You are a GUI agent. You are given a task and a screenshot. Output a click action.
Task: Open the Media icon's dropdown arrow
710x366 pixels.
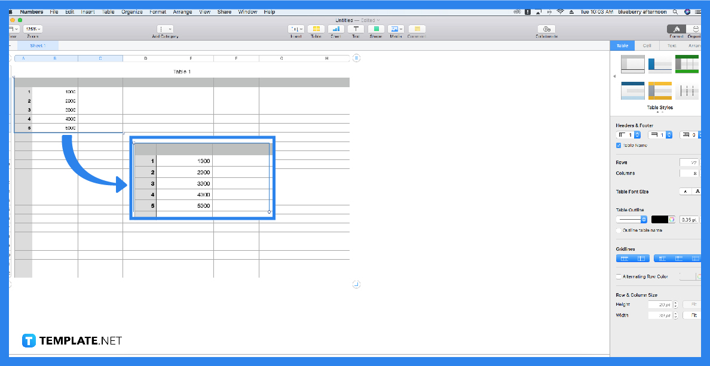[x=400, y=29]
